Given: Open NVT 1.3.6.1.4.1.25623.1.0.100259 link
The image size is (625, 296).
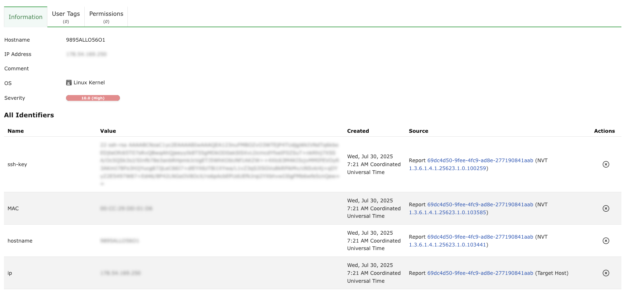Looking at the screenshot, I should point(447,168).
